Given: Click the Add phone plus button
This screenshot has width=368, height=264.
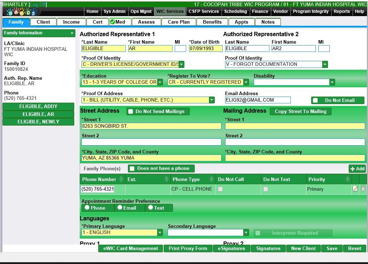Looking at the screenshot, I should click(357, 169).
